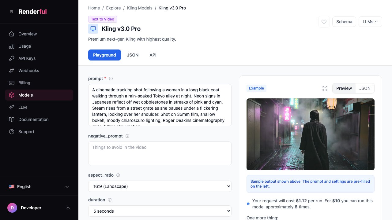Click inside the negative_prompt text field
The image size is (392, 220).
click(x=160, y=153)
